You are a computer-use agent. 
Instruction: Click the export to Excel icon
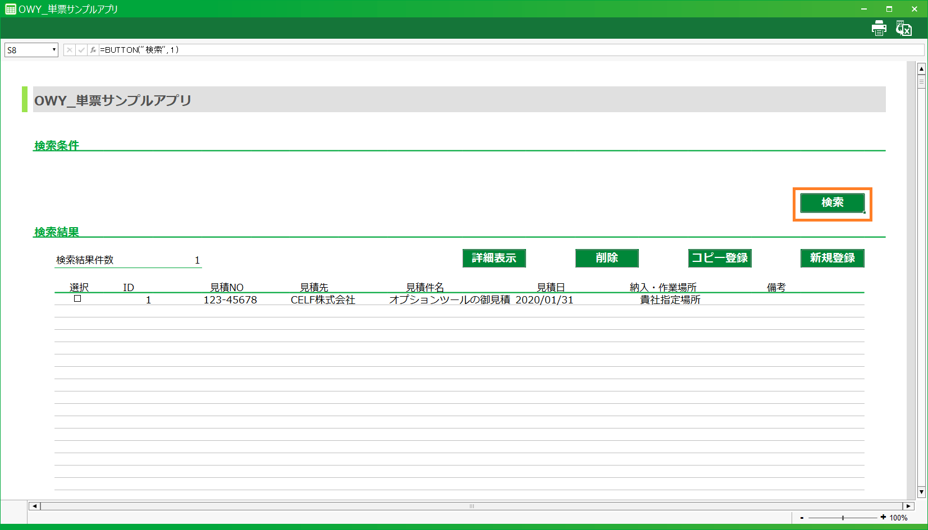(x=903, y=28)
